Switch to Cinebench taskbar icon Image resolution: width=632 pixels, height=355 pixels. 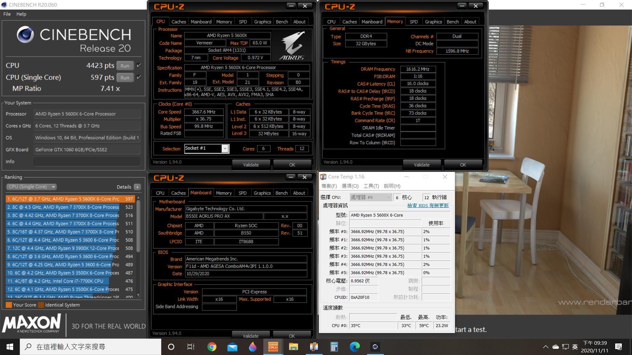375,347
